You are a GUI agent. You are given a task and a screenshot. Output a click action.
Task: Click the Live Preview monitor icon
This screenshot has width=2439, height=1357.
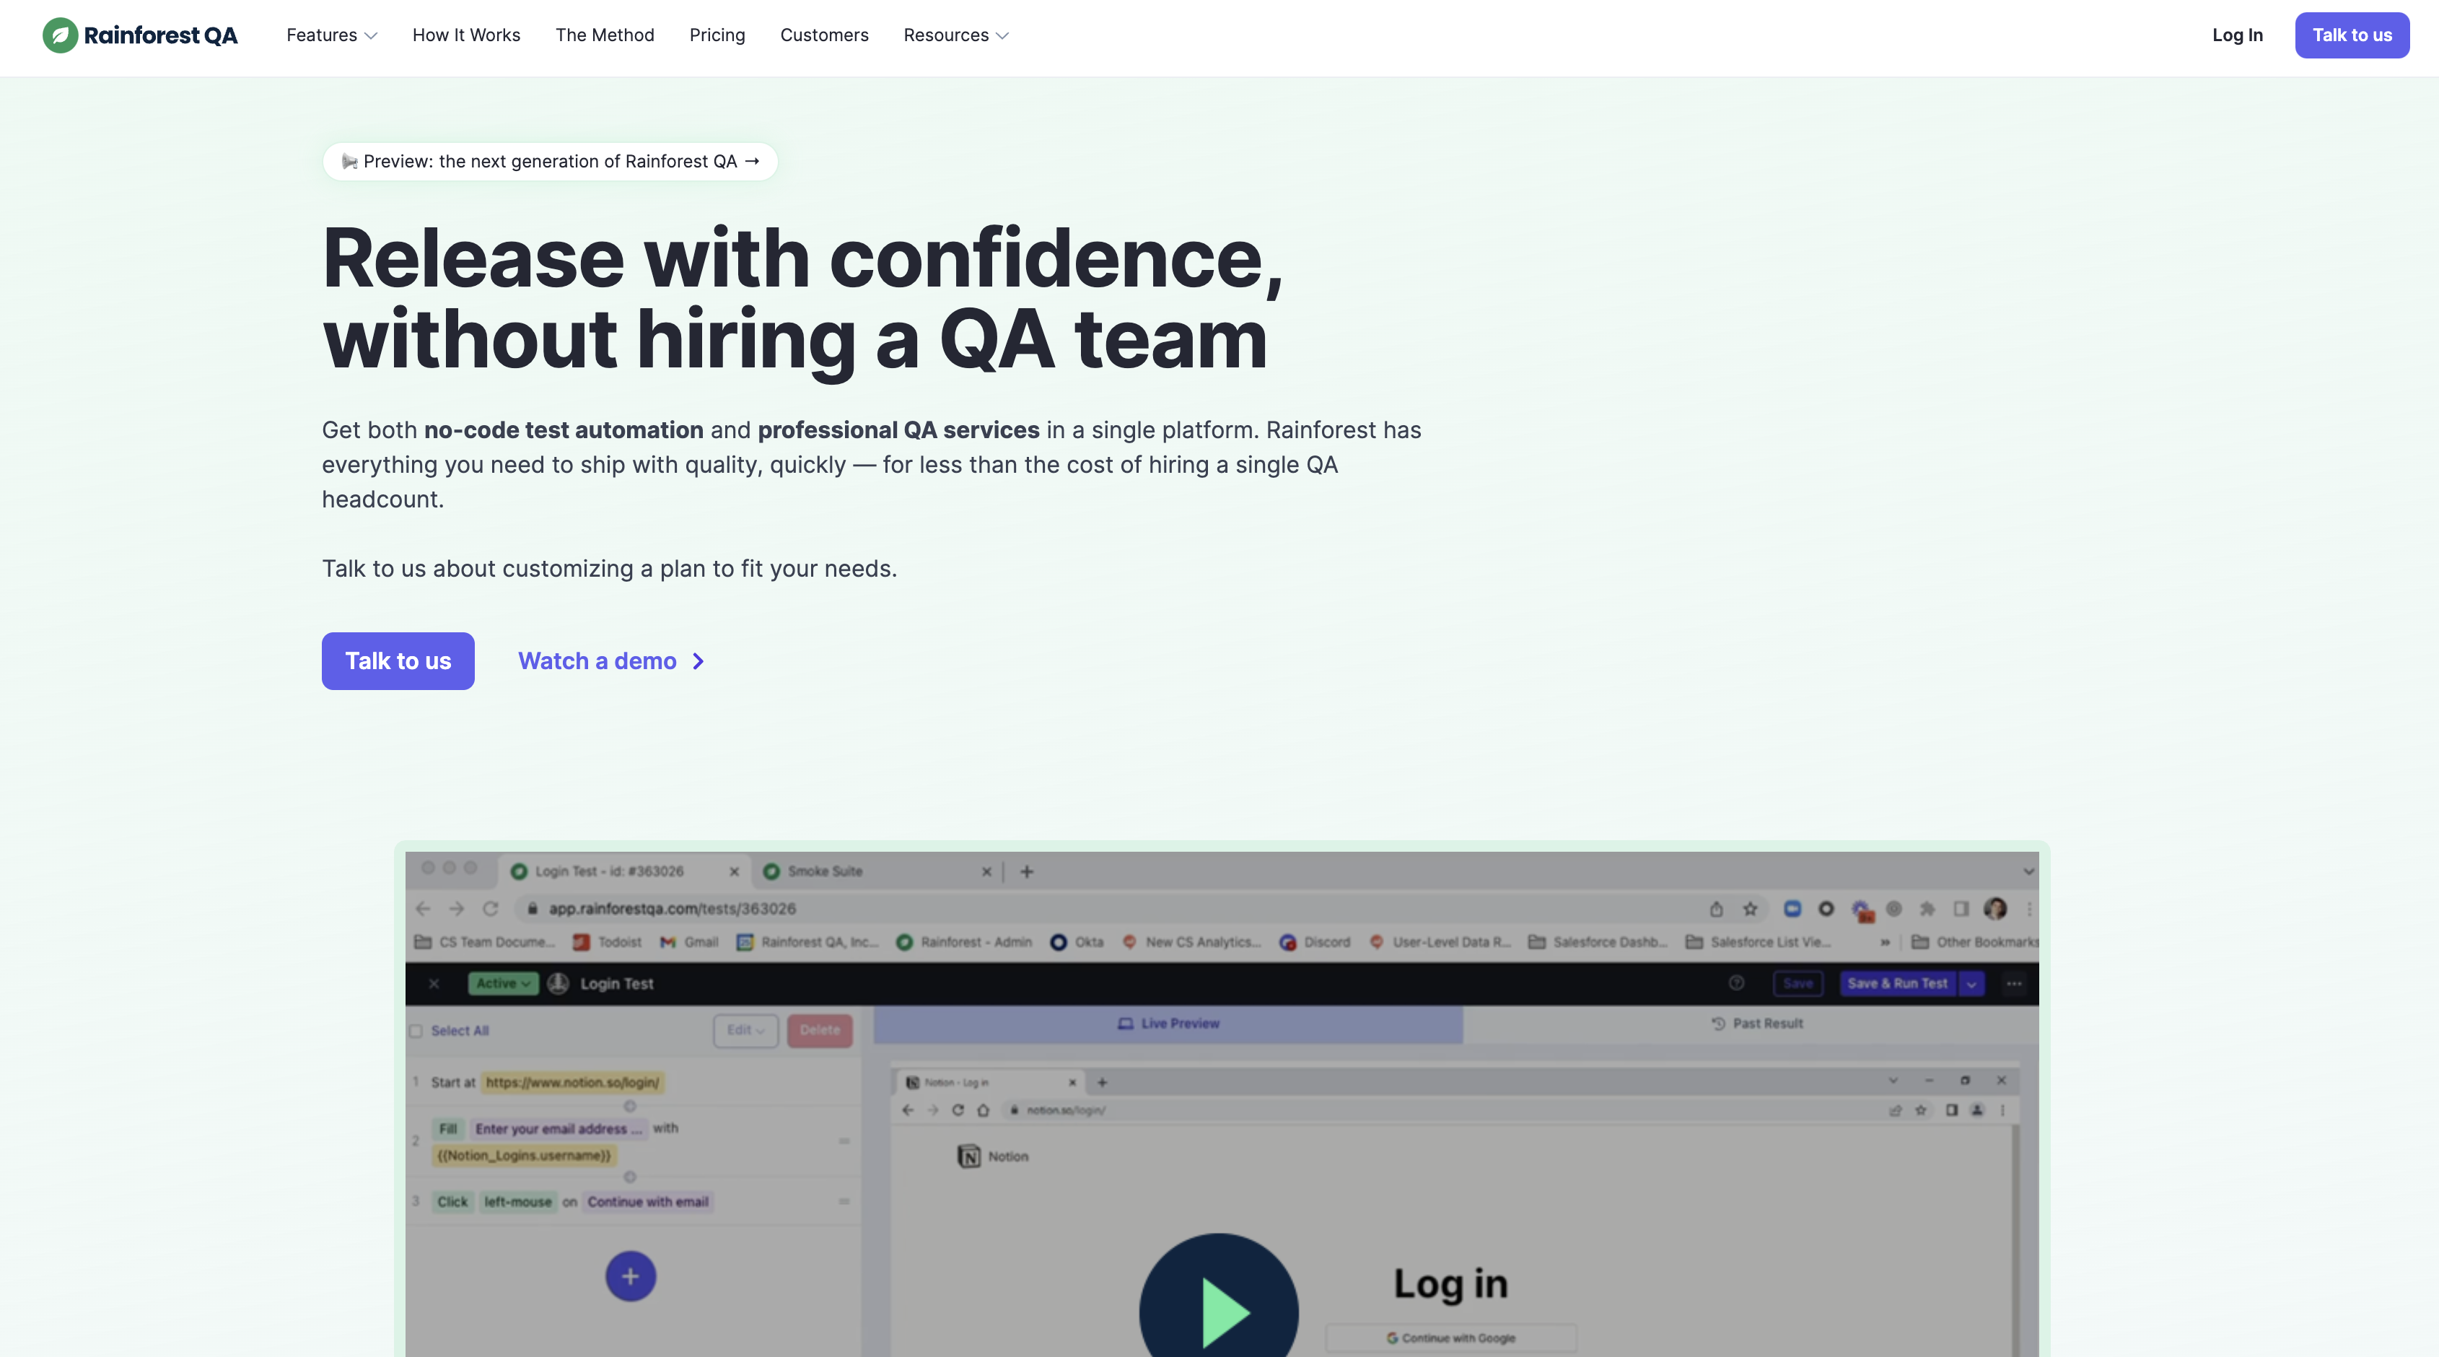1125,1023
